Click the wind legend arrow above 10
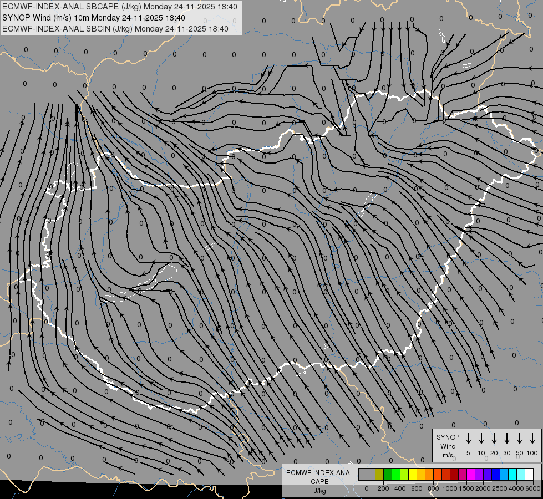The width and height of the screenshot is (543, 499). (481, 439)
